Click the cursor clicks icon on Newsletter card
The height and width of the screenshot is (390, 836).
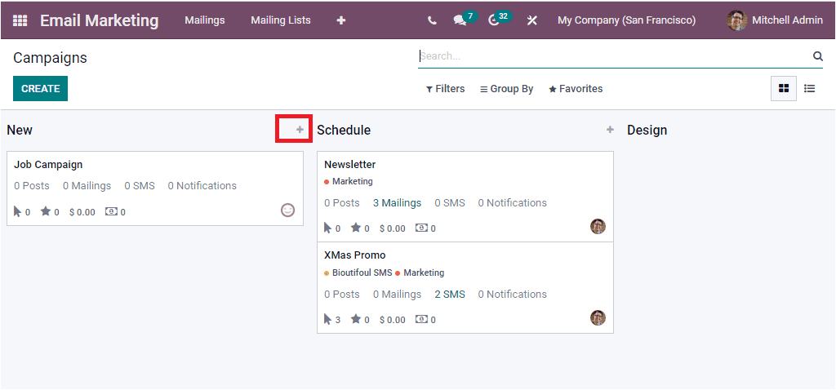[x=328, y=228]
